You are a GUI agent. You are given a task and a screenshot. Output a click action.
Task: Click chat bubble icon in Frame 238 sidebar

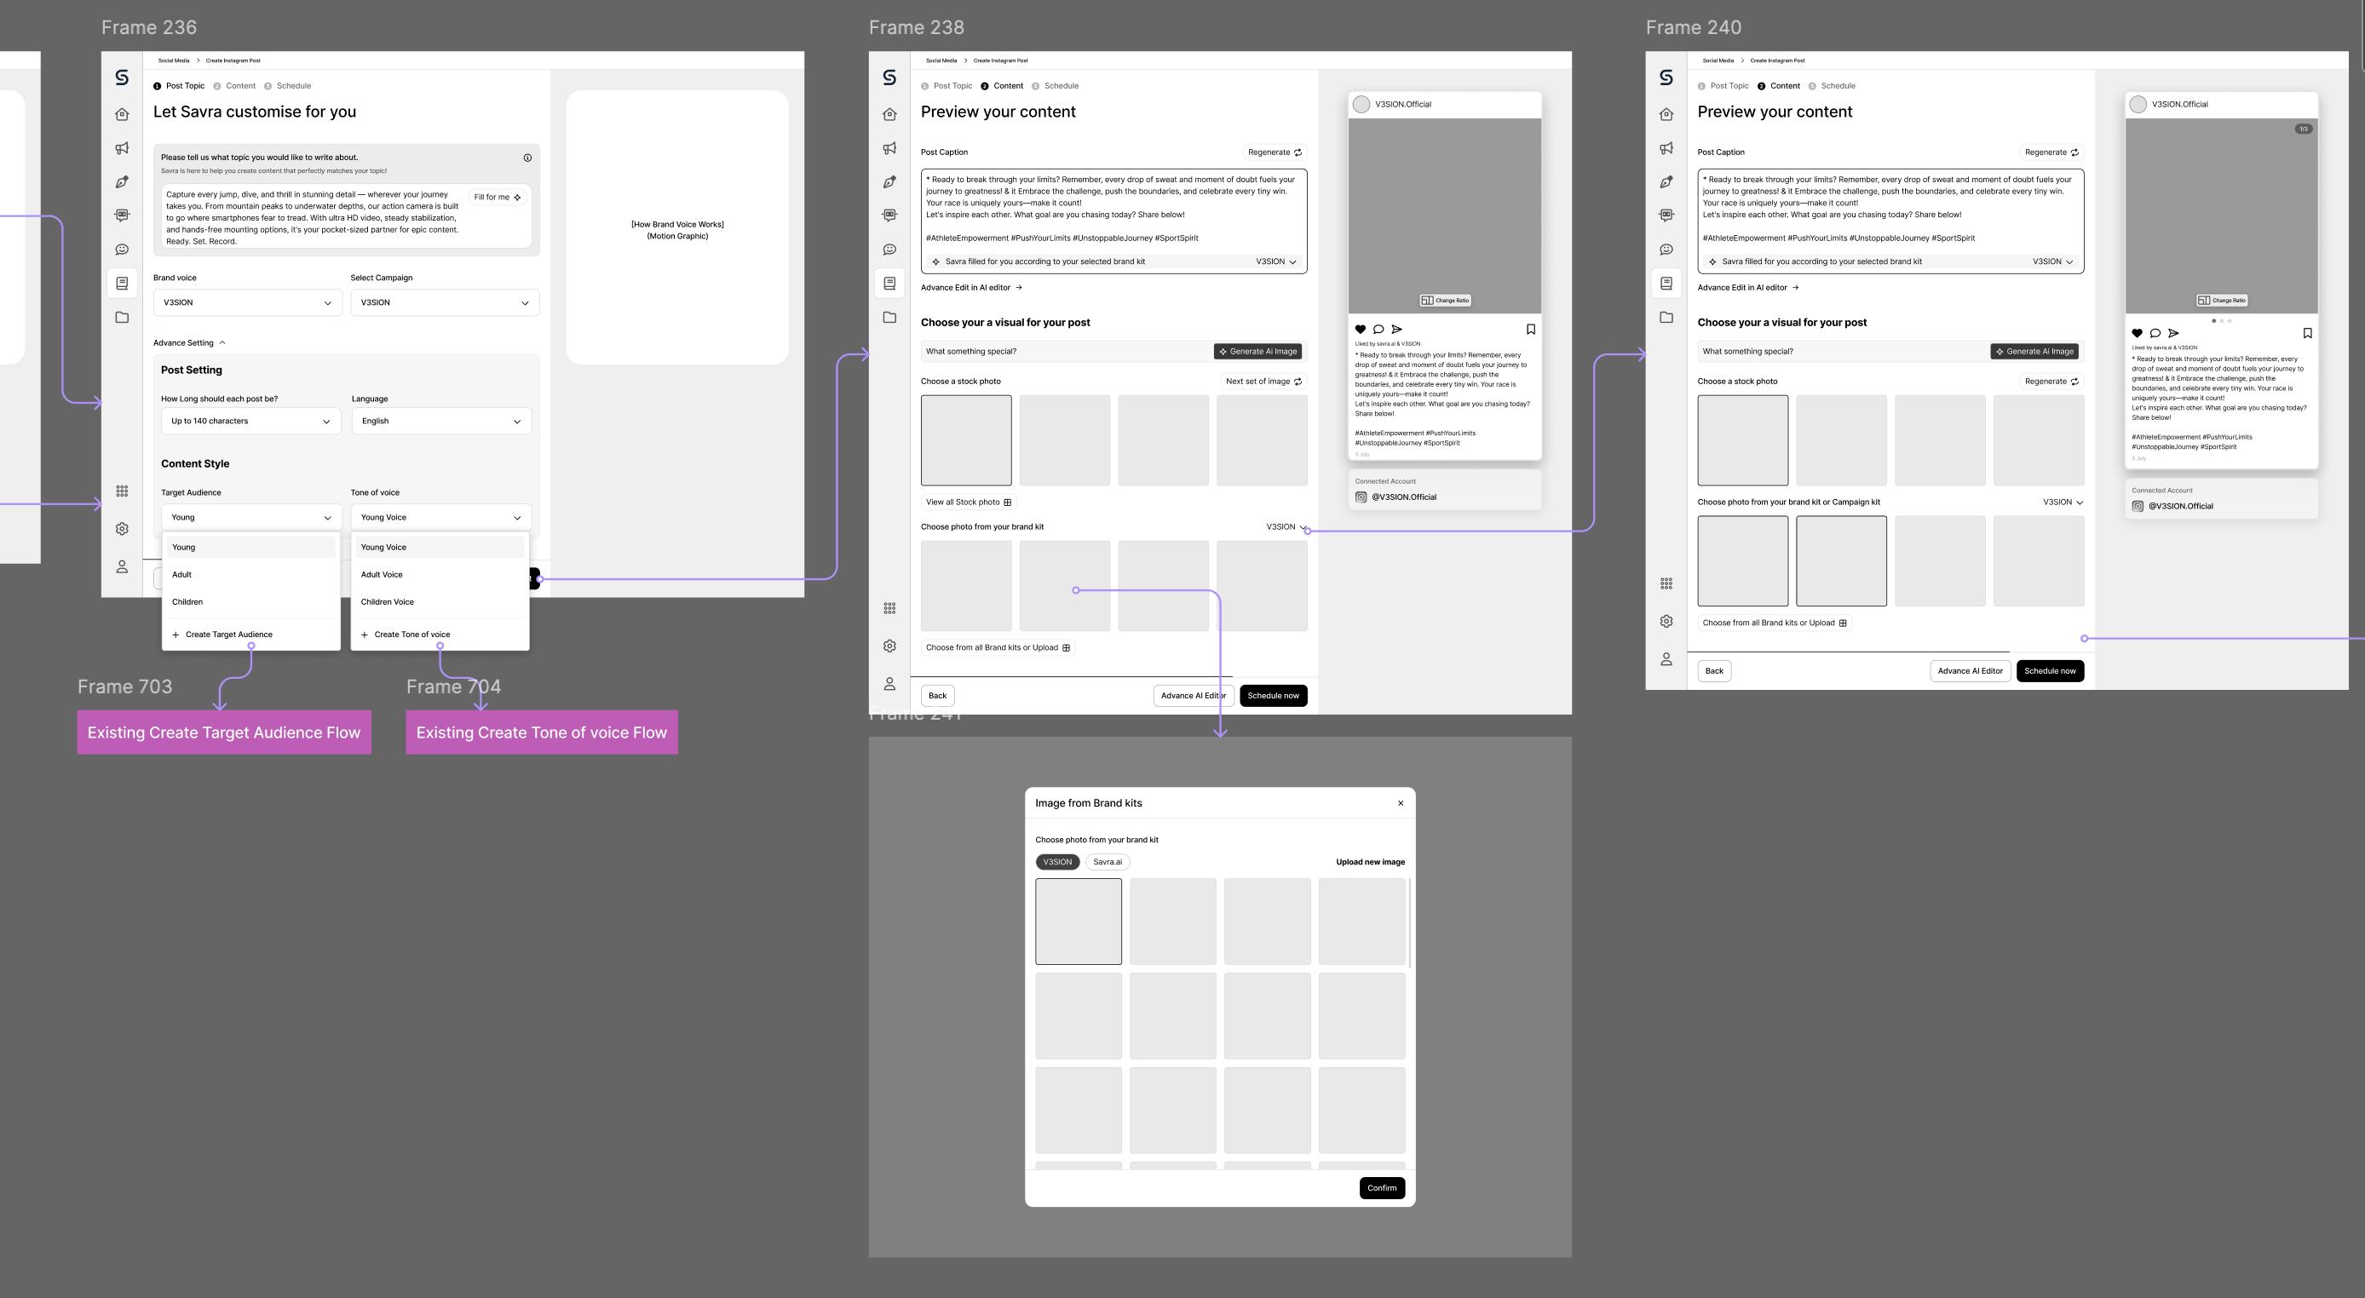(x=889, y=250)
